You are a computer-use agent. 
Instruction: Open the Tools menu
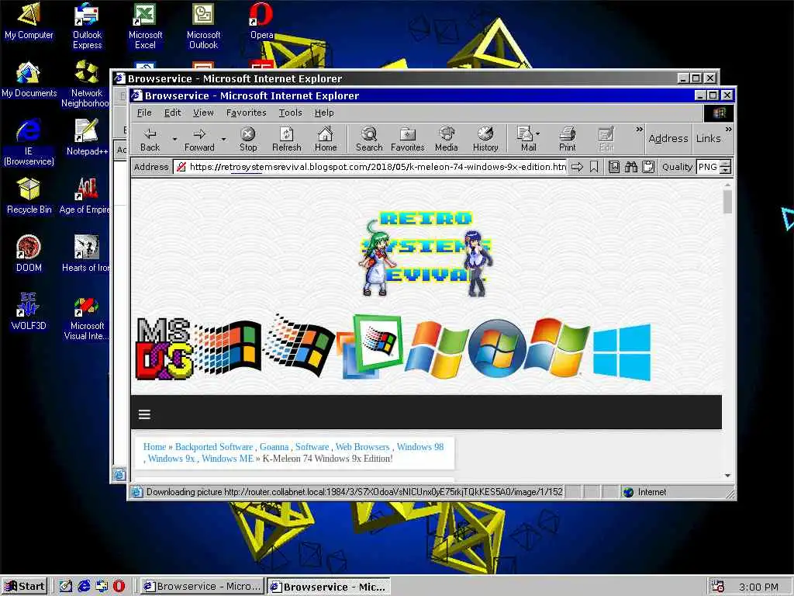pos(290,113)
